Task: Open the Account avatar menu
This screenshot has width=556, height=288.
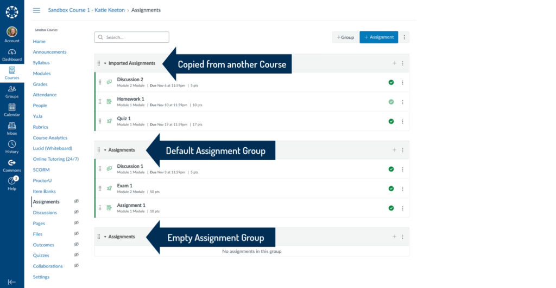Action: [x=12, y=35]
